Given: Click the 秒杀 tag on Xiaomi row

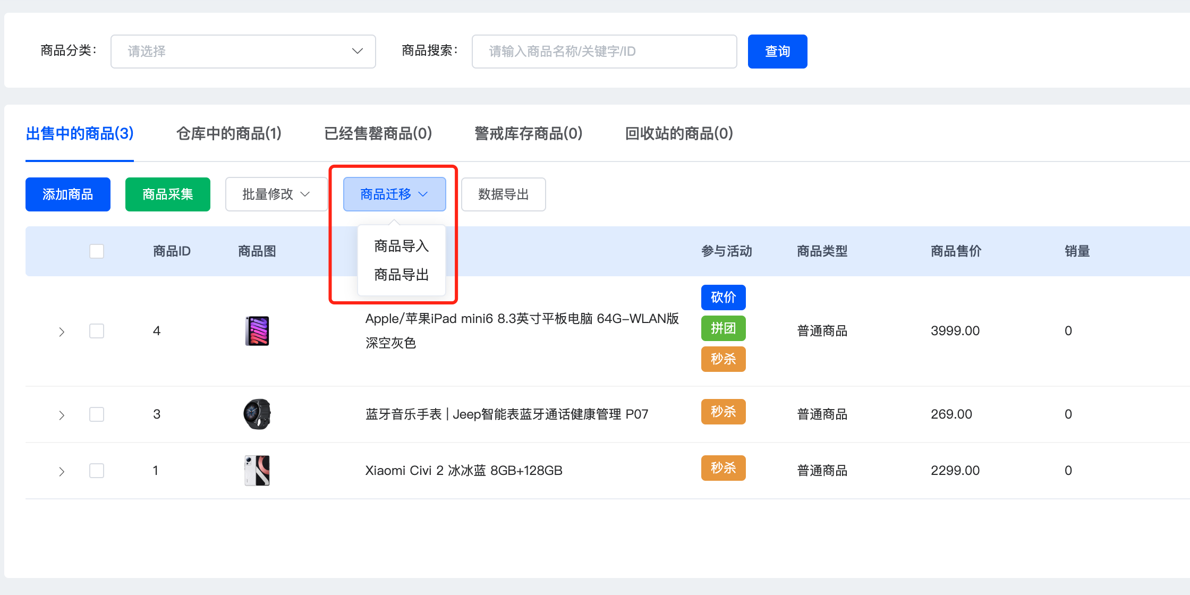Looking at the screenshot, I should pyautogui.click(x=723, y=468).
